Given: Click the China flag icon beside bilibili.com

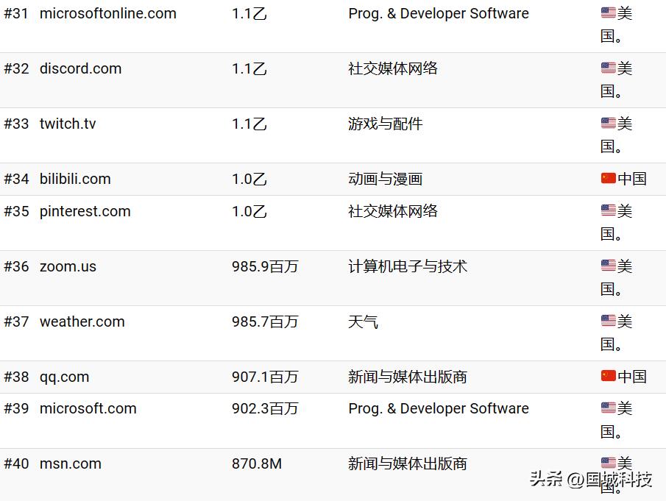Looking at the screenshot, I should pos(606,178).
